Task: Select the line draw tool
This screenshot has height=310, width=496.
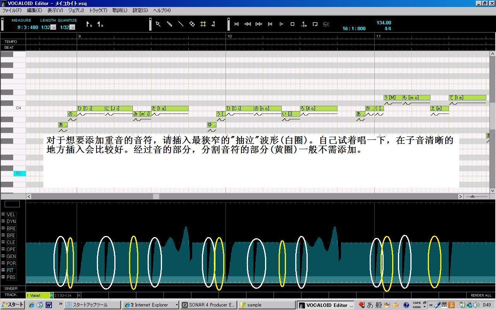Action: coord(181,24)
